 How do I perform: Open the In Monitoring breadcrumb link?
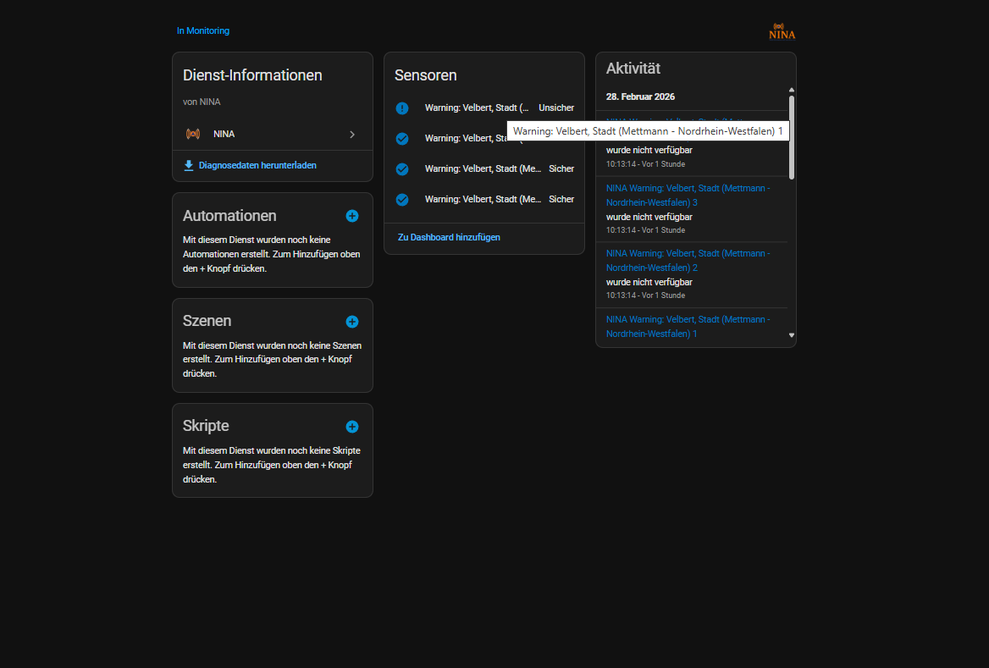[x=203, y=30]
